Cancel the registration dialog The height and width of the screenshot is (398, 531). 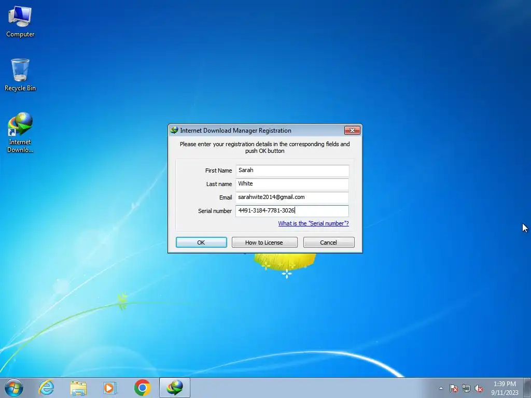(329, 243)
